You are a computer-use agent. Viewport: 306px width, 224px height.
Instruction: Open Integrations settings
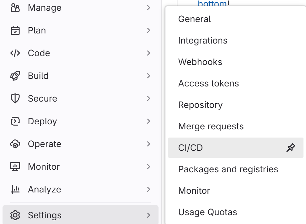[203, 40]
